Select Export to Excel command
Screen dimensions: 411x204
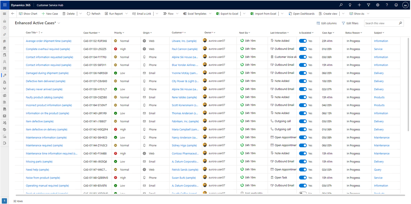(227, 14)
